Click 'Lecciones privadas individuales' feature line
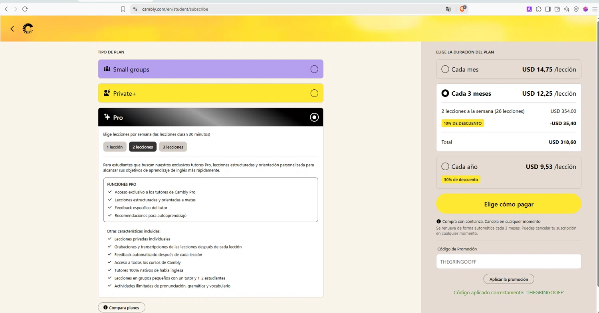 (x=142, y=239)
